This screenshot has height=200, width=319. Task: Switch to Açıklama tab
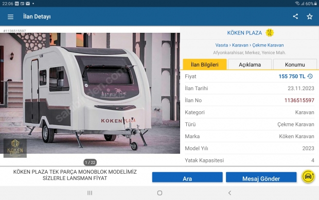click(x=250, y=64)
